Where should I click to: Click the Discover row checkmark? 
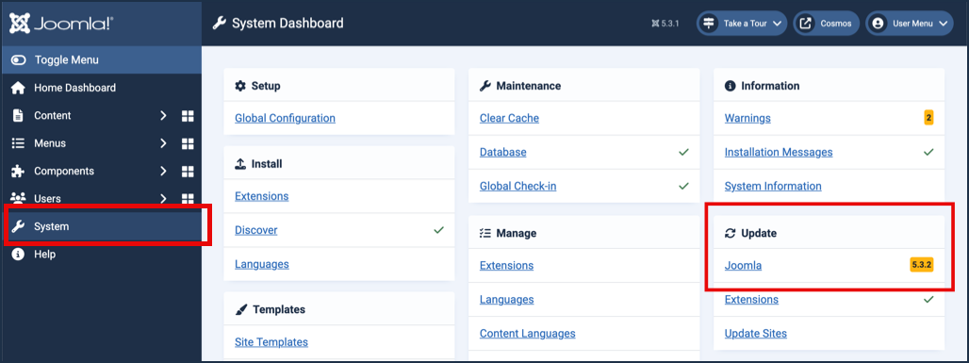click(x=438, y=230)
